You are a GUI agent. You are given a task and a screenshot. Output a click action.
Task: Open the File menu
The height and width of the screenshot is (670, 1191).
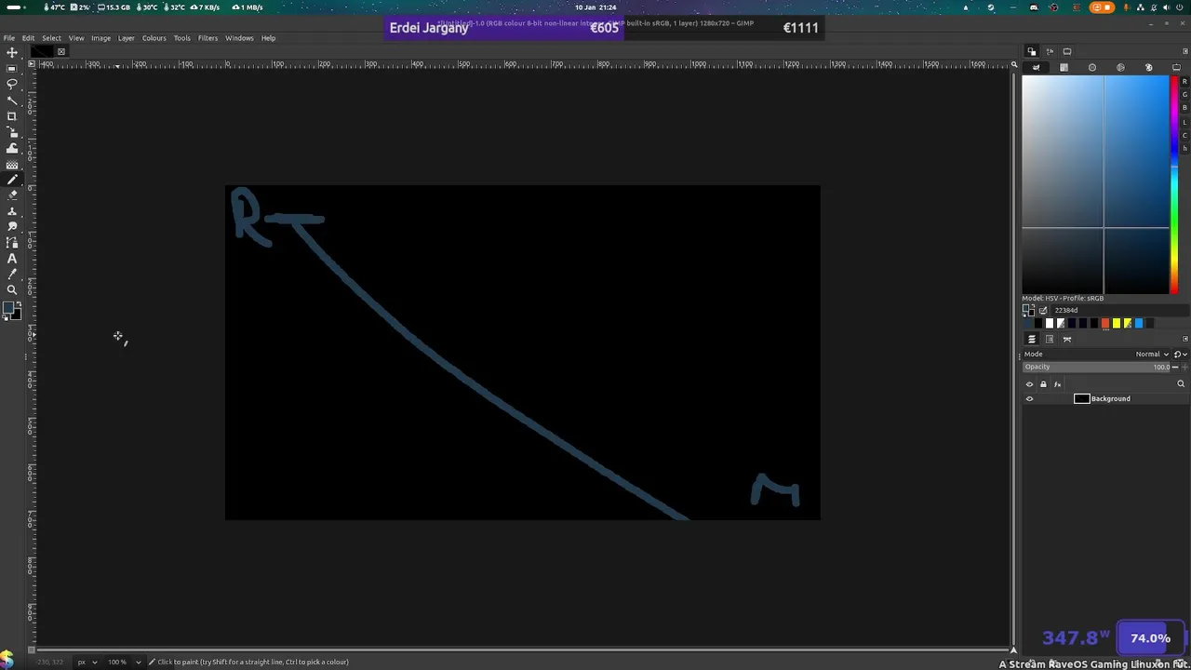point(8,38)
